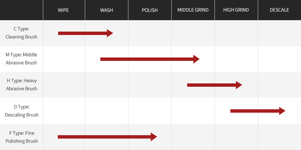The height and width of the screenshot is (150, 301).
Task: Click the Cleaning Brush red arrow
Action: point(85,33)
